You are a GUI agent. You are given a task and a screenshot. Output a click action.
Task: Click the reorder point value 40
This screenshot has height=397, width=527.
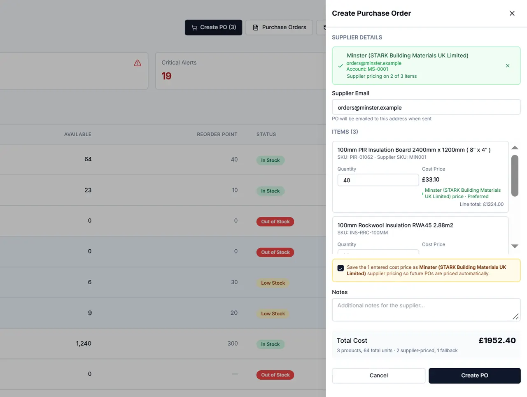(234, 160)
